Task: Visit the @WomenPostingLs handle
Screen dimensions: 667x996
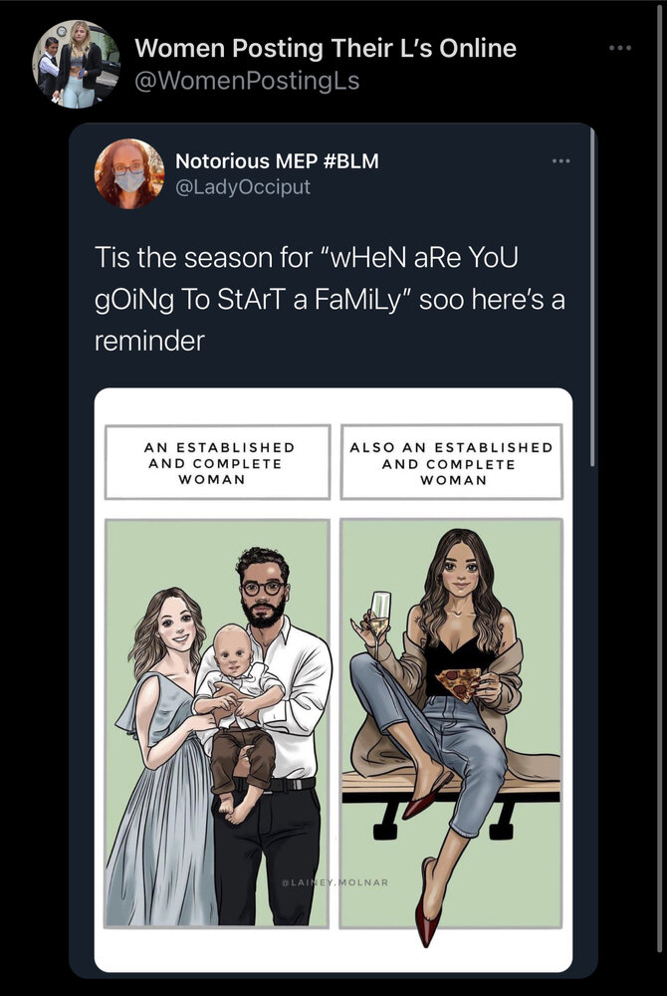Action: 247,81
